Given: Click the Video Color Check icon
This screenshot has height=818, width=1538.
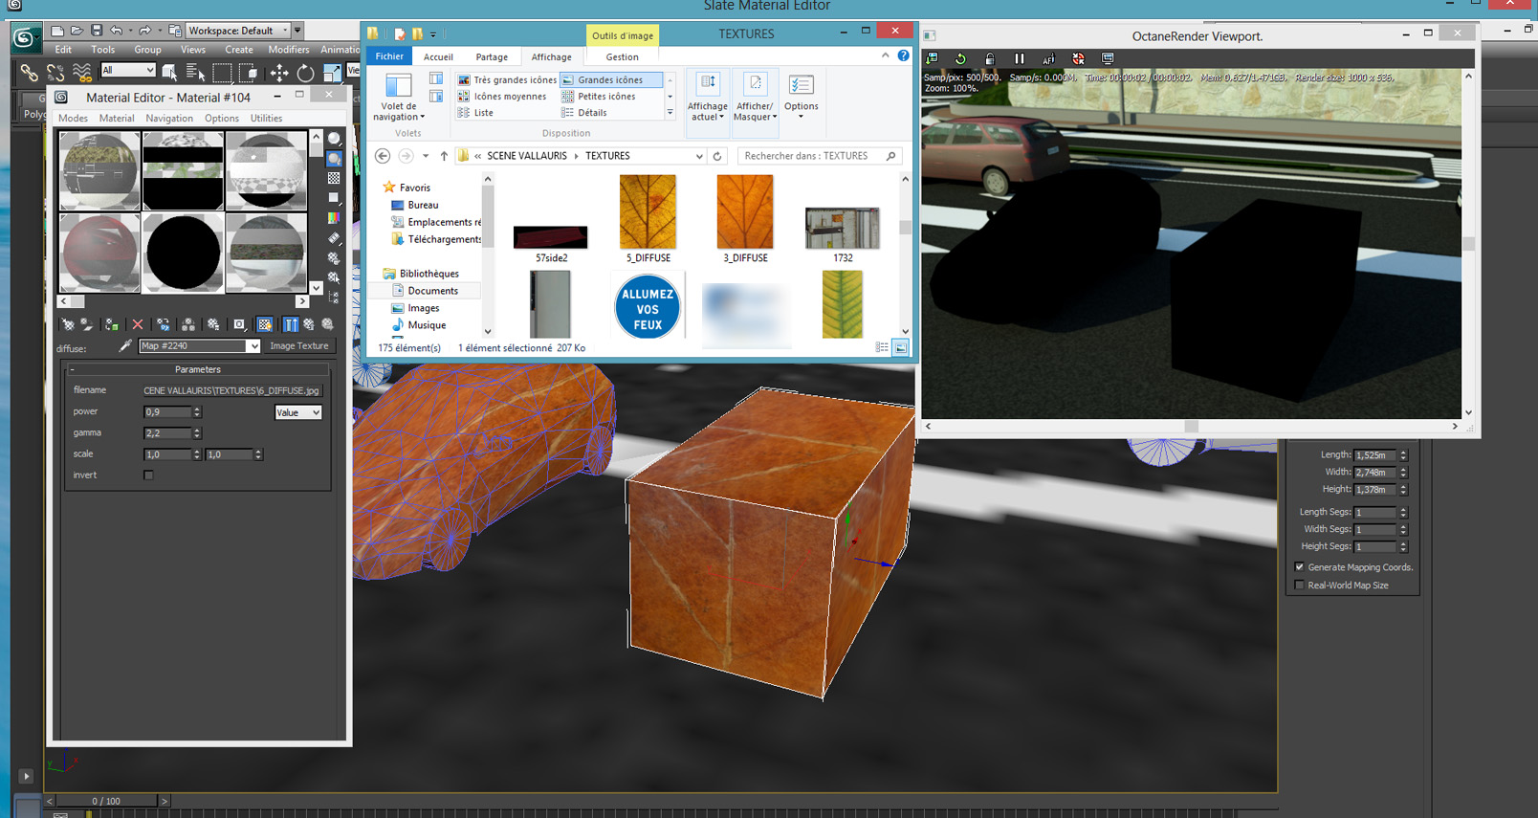Looking at the screenshot, I should pyautogui.click(x=334, y=218).
